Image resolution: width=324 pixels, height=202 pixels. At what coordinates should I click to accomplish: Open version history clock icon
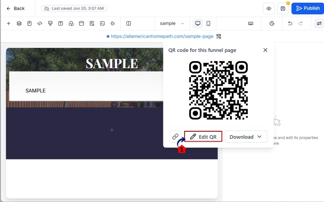272,23
